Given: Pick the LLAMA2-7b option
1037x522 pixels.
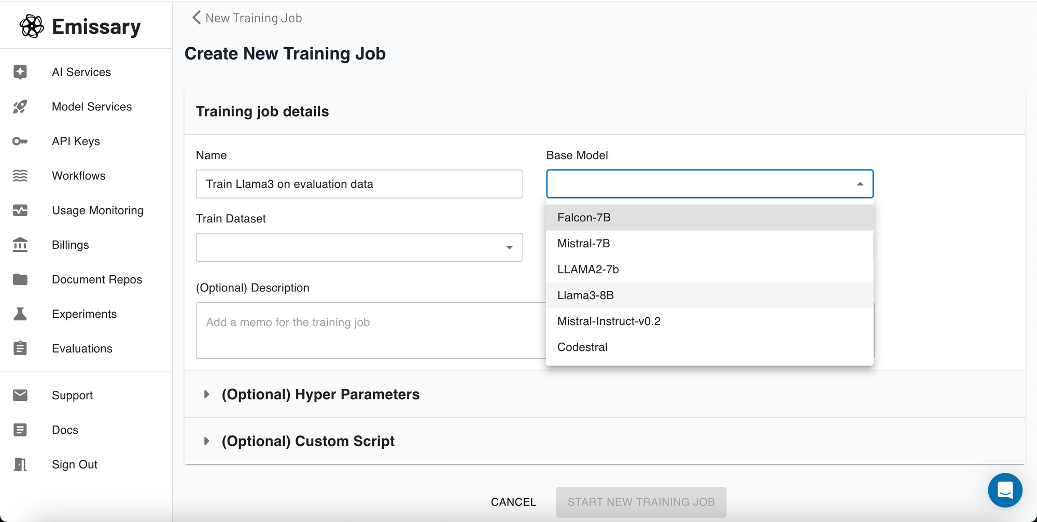Looking at the screenshot, I should click(709, 270).
